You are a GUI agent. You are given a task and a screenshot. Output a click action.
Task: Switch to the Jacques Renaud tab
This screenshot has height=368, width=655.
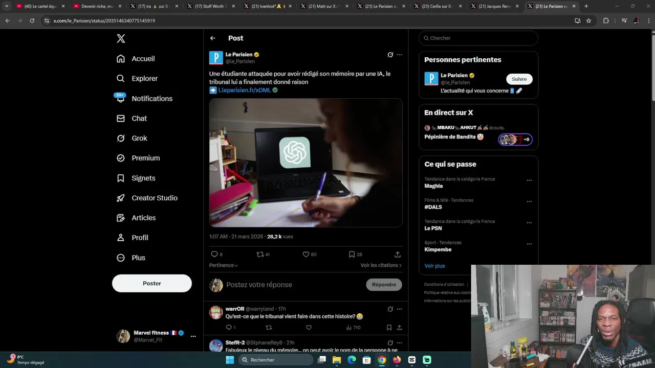pos(494,6)
